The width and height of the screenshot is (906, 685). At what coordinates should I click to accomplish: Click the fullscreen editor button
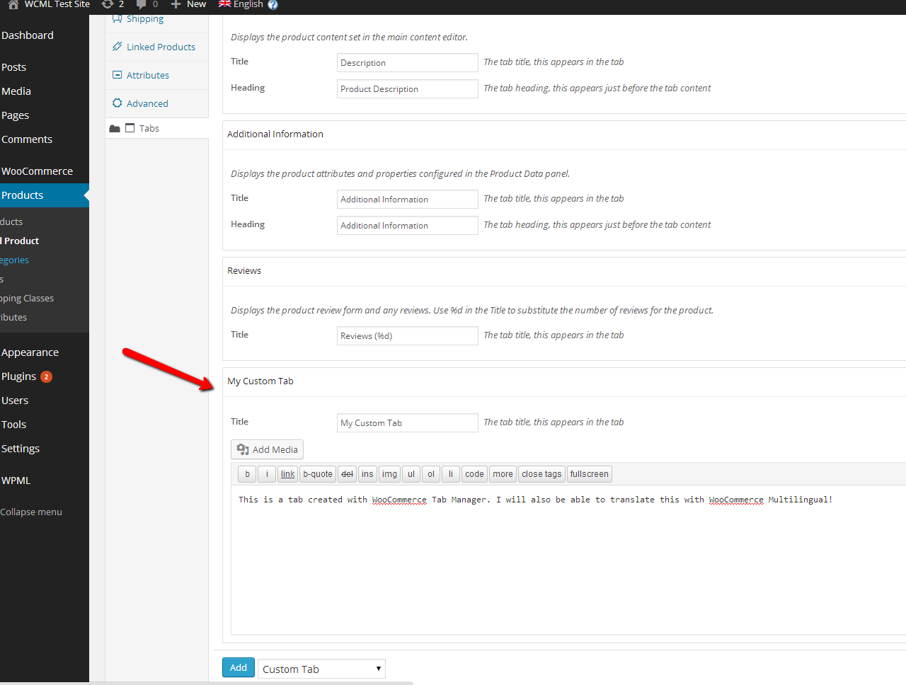pos(589,474)
